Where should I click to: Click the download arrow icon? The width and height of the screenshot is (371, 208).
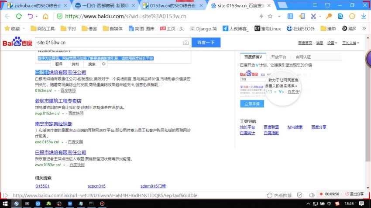tap(364, 16)
